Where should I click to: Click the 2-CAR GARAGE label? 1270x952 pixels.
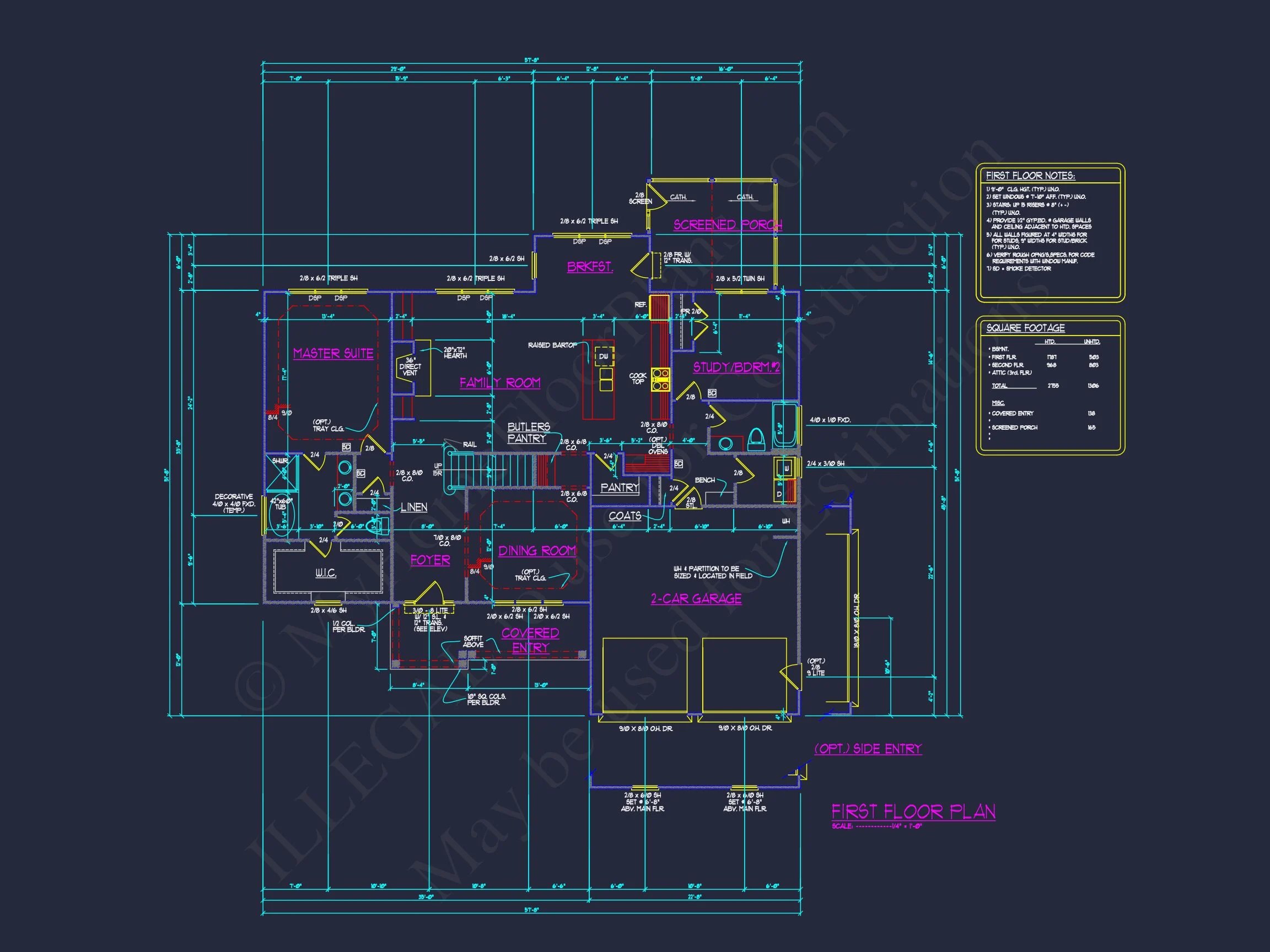pos(696,598)
